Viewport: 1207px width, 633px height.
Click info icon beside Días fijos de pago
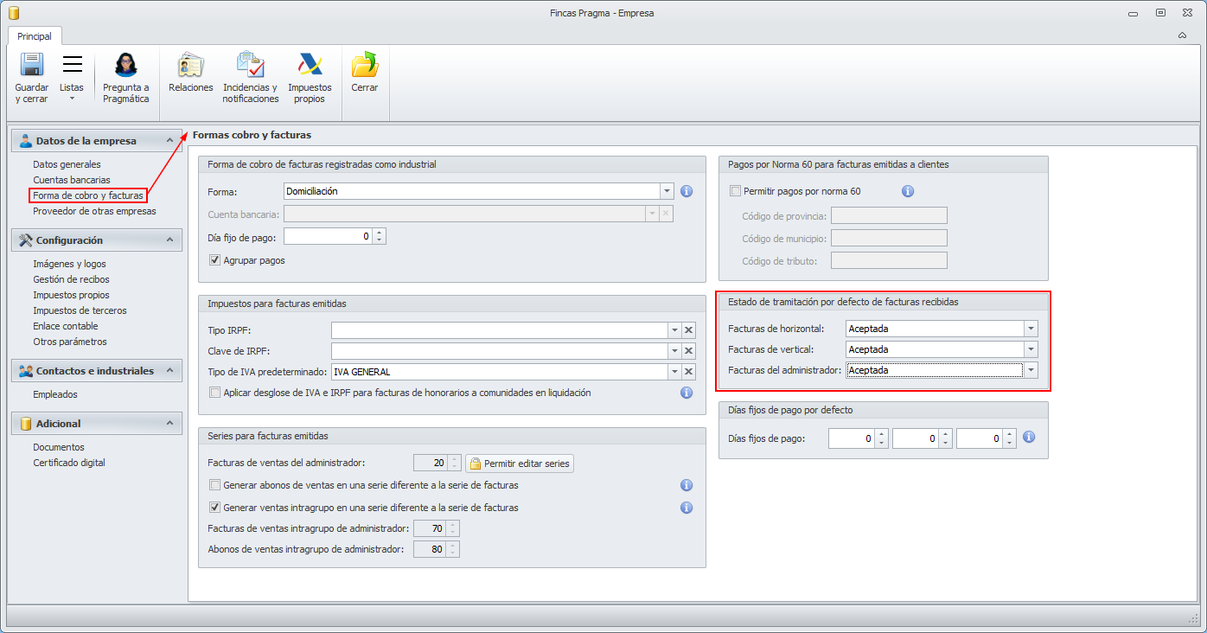1029,438
